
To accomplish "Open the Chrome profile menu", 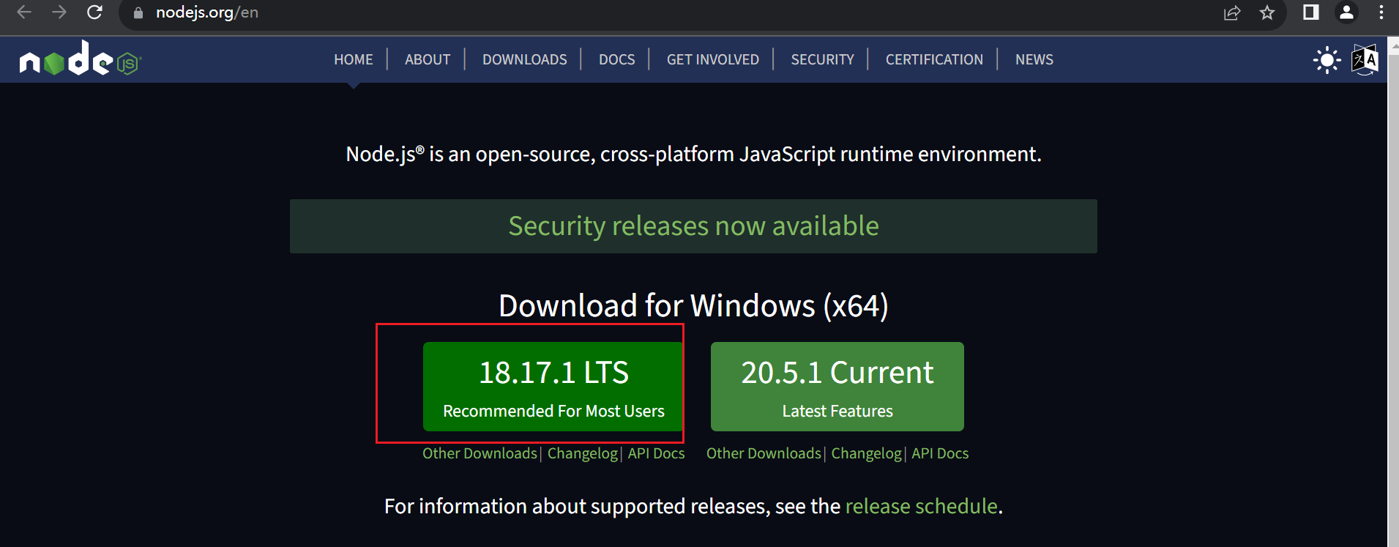I will [x=1346, y=12].
